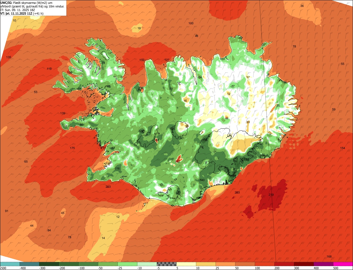Click the flux value 135 on the map
This screenshot has height=270, width=353.
tap(9, 57)
